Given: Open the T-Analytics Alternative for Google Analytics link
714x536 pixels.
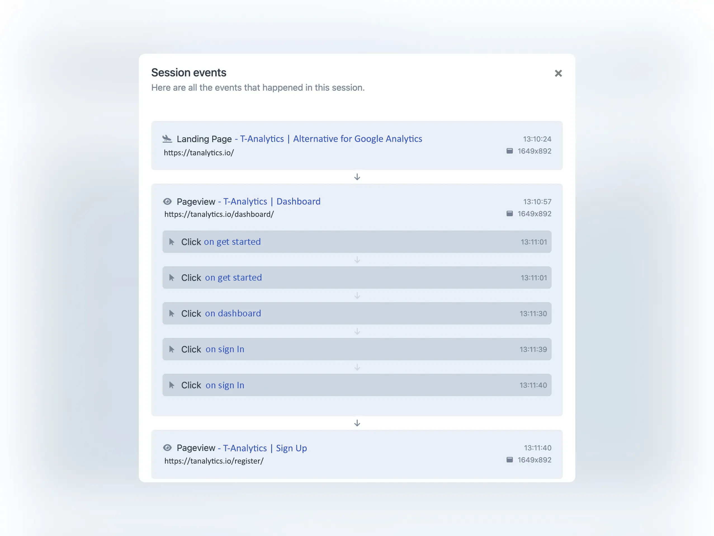Looking at the screenshot, I should click(x=331, y=138).
